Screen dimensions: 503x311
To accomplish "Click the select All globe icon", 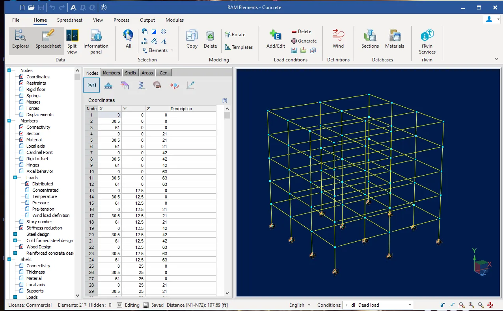I will pyautogui.click(x=129, y=39).
